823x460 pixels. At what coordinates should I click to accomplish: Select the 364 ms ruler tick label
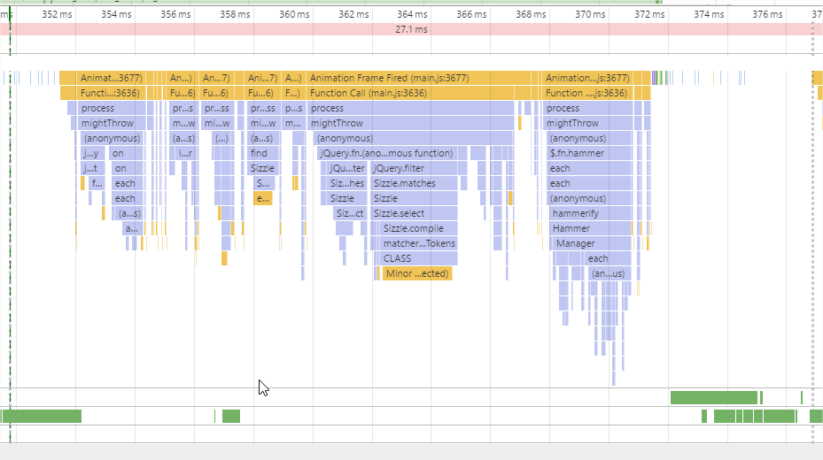point(412,14)
